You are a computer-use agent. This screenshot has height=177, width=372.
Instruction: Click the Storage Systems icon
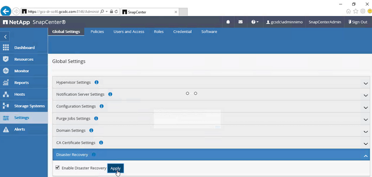[6, 106]
